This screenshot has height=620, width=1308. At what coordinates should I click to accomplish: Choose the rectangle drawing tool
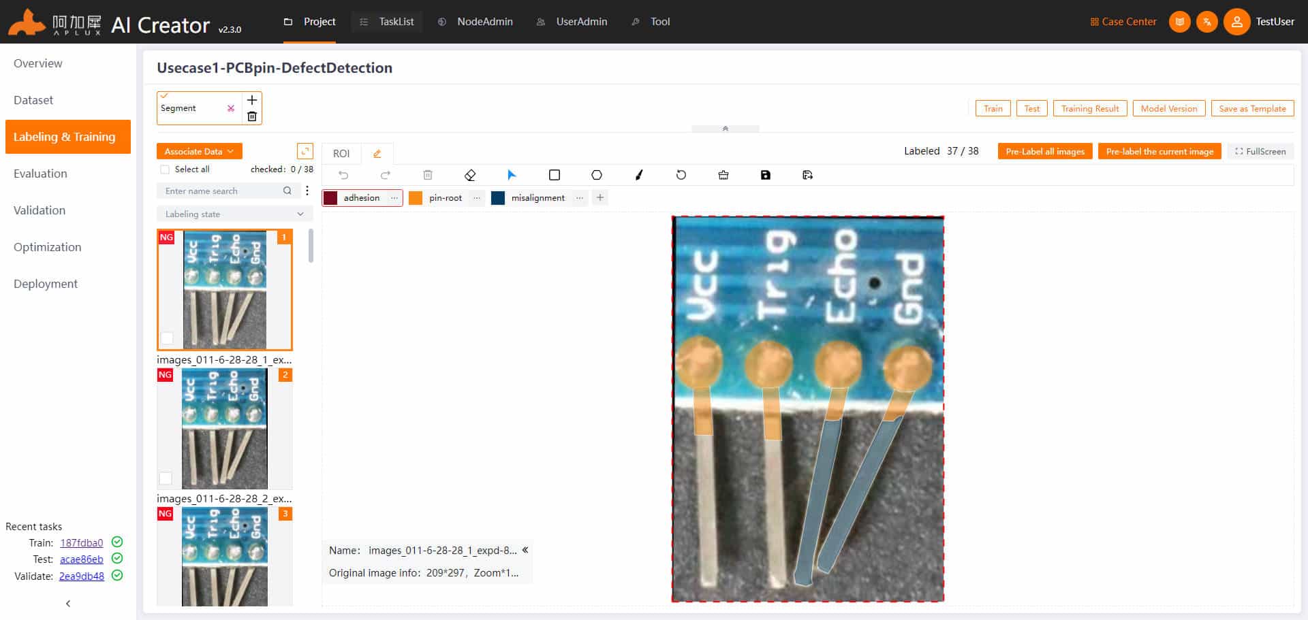[555, 175]
